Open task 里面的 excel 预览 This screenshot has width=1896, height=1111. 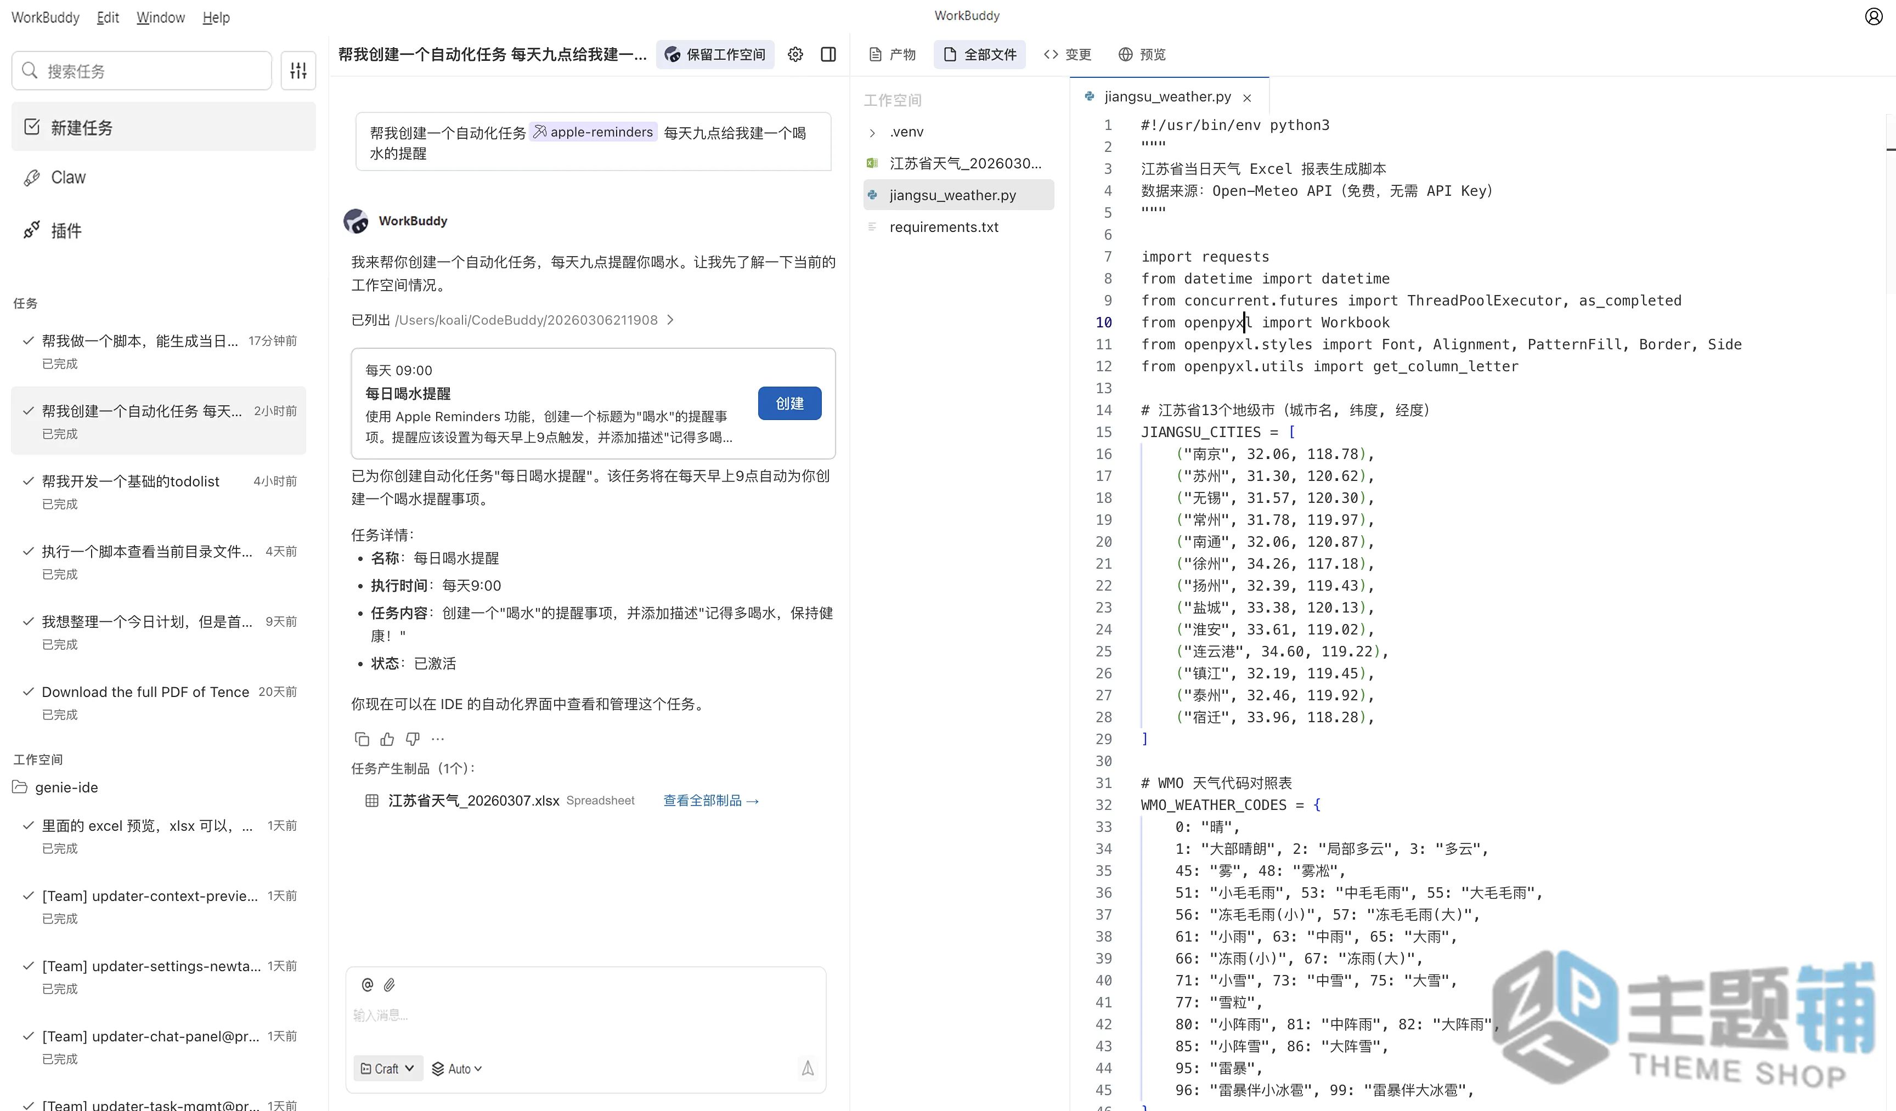pyautogui.click(x=158, y=836)
